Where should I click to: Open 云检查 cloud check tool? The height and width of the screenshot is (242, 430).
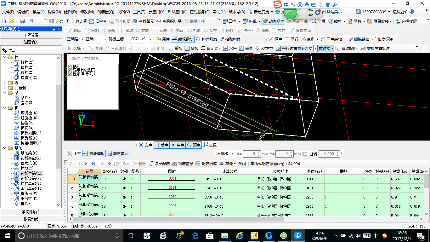(x=98, y=21)
